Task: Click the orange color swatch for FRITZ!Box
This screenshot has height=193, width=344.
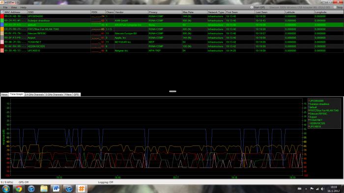Action: point(2,29)
